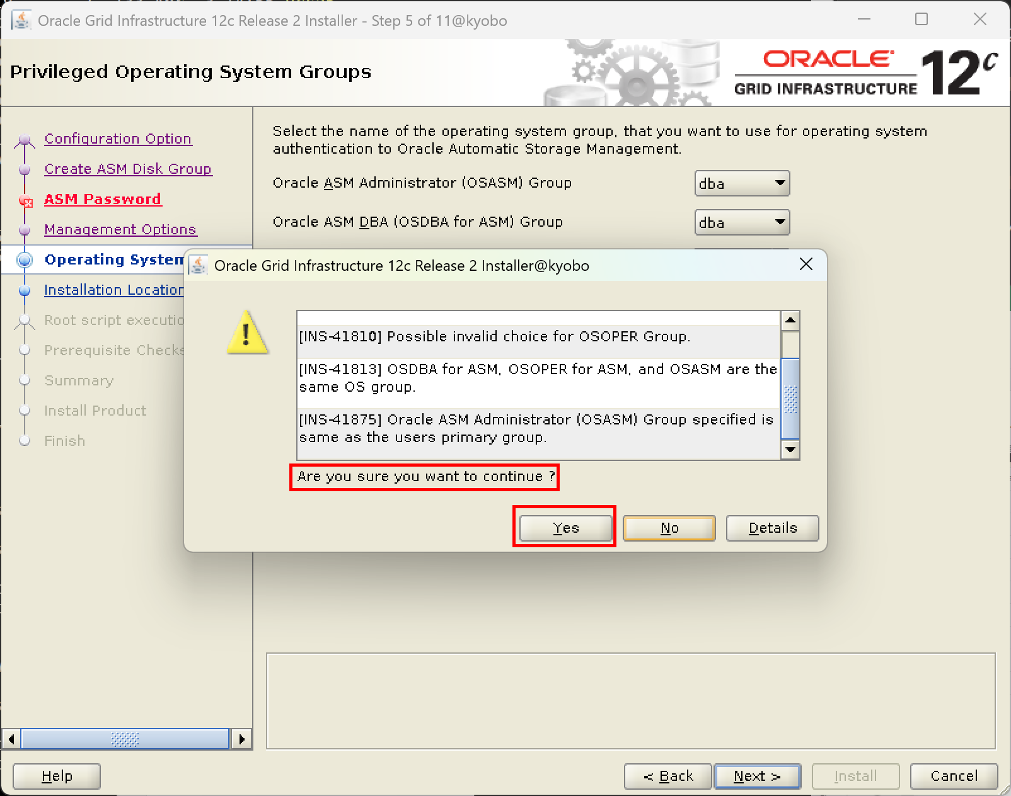Click the Summary step label
Image resolution: width=1011 pixels, height=796 pixels.
pyautogui.click(x=79, y=380)
